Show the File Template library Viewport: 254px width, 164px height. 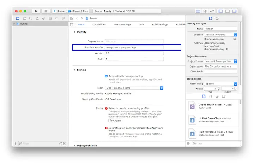point(204,96)
